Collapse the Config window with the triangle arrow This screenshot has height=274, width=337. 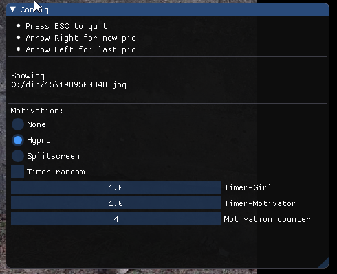point(13,10)
